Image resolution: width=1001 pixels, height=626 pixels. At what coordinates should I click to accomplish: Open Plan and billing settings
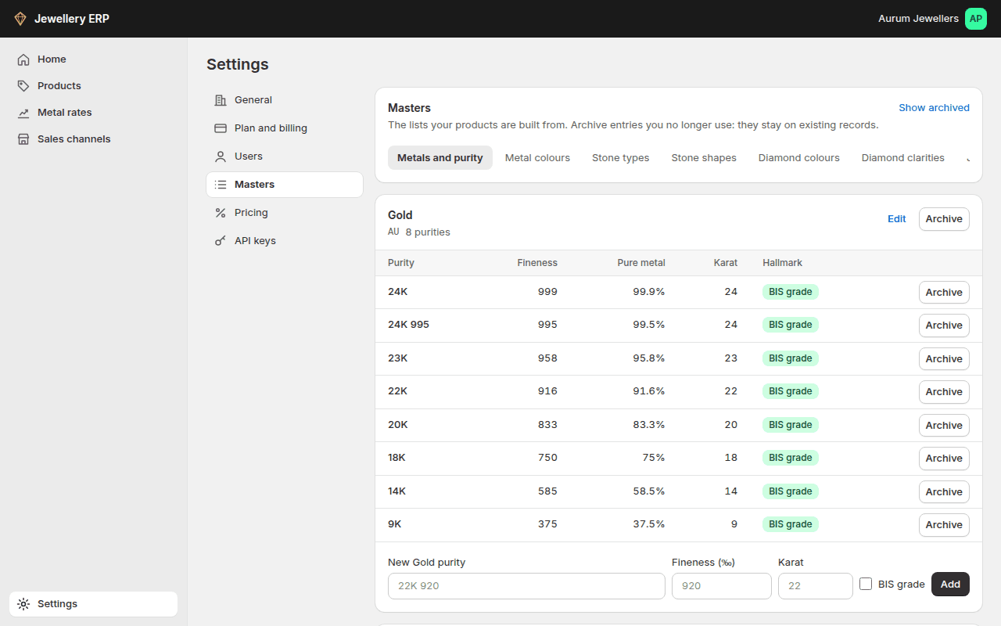285,128
